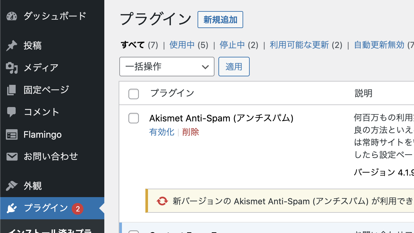This screenshot has height=233, width=414.
Task: Open the 一括操作 bulk actions dropdown
Action: (167, 67)
